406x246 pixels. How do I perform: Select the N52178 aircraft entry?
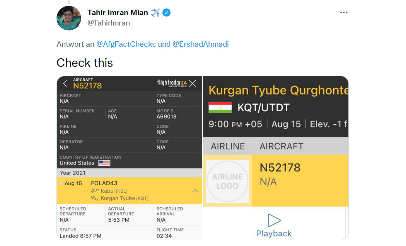[x=300, y=181]
